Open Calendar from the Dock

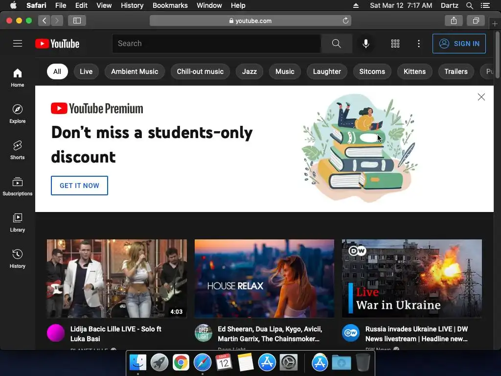(224, 363)
